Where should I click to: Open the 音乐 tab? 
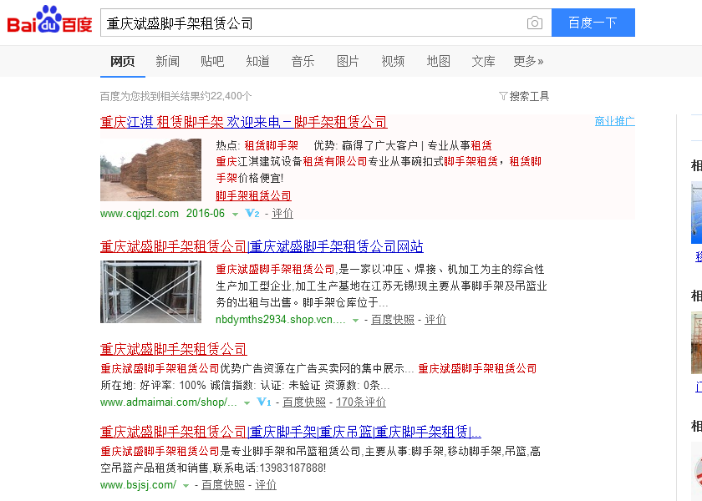point(303,61)
